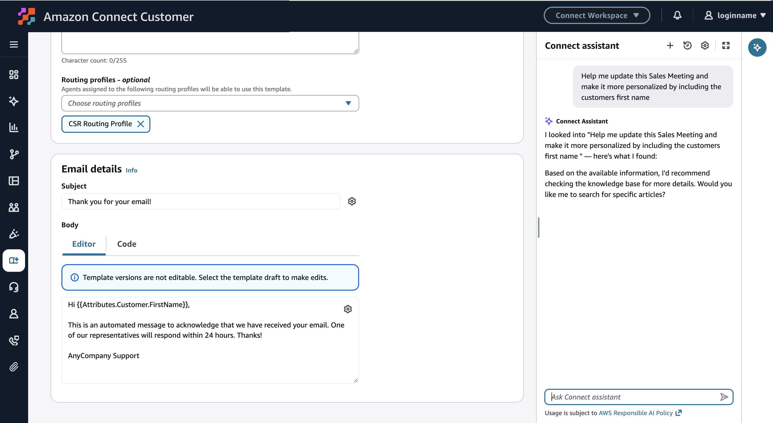
Task: Open the Subject field attribute gear icon
Action: (x=352, y=201)
